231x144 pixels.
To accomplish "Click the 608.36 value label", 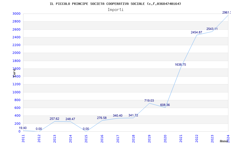I will coord(165,105).
